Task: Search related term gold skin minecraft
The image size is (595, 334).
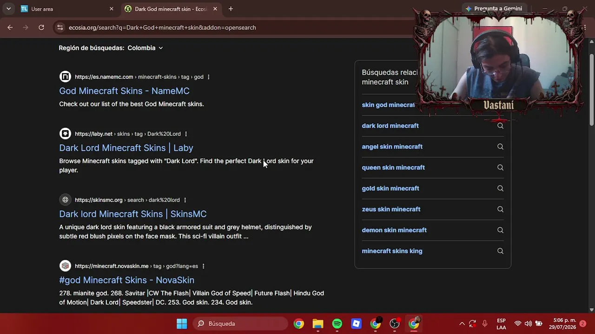Action: tap(390, 188)
